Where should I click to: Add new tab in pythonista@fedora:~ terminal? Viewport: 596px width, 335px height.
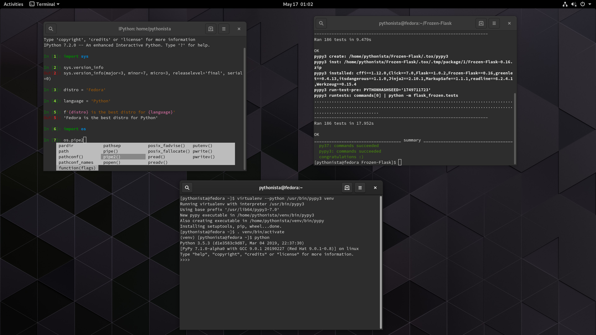[347, 188]
